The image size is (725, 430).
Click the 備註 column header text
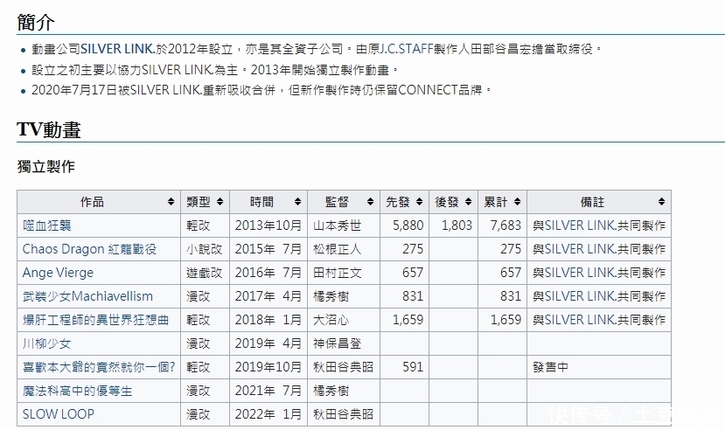pyautogui.click(x=592, y=202)
